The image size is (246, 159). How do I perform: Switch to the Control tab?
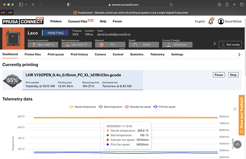coord(118,54)
